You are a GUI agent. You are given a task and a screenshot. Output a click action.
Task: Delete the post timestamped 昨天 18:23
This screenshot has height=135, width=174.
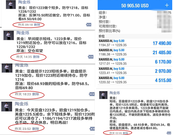(x=35, y=94)
